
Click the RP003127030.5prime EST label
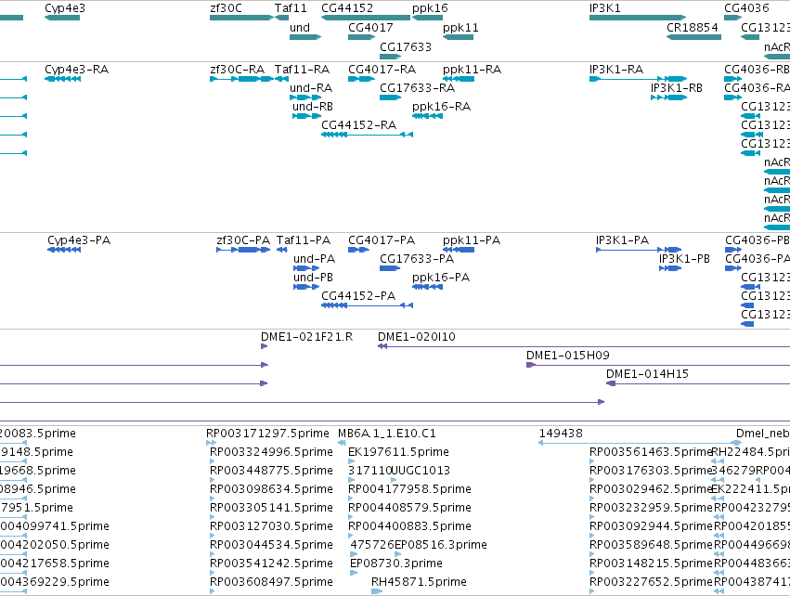click(x=271, y=526)
